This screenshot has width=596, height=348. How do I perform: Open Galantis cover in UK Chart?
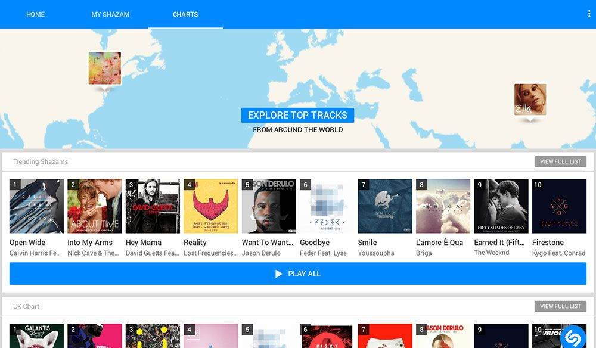pyautogui.click(x=36, y=336)
